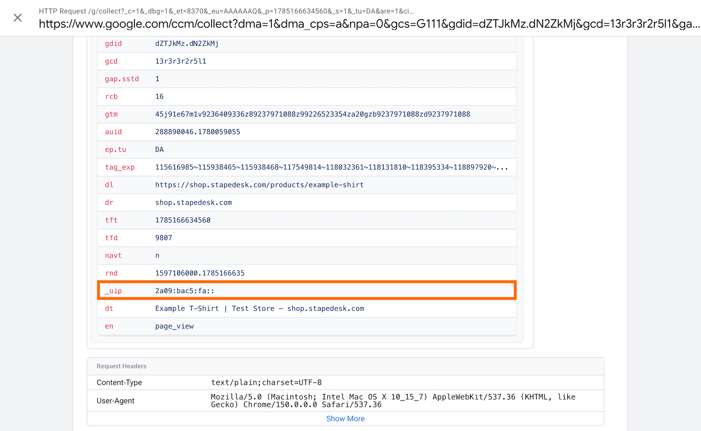The image size is (701, 431).
Task: Click the rcb value 16
Action: 160,96
